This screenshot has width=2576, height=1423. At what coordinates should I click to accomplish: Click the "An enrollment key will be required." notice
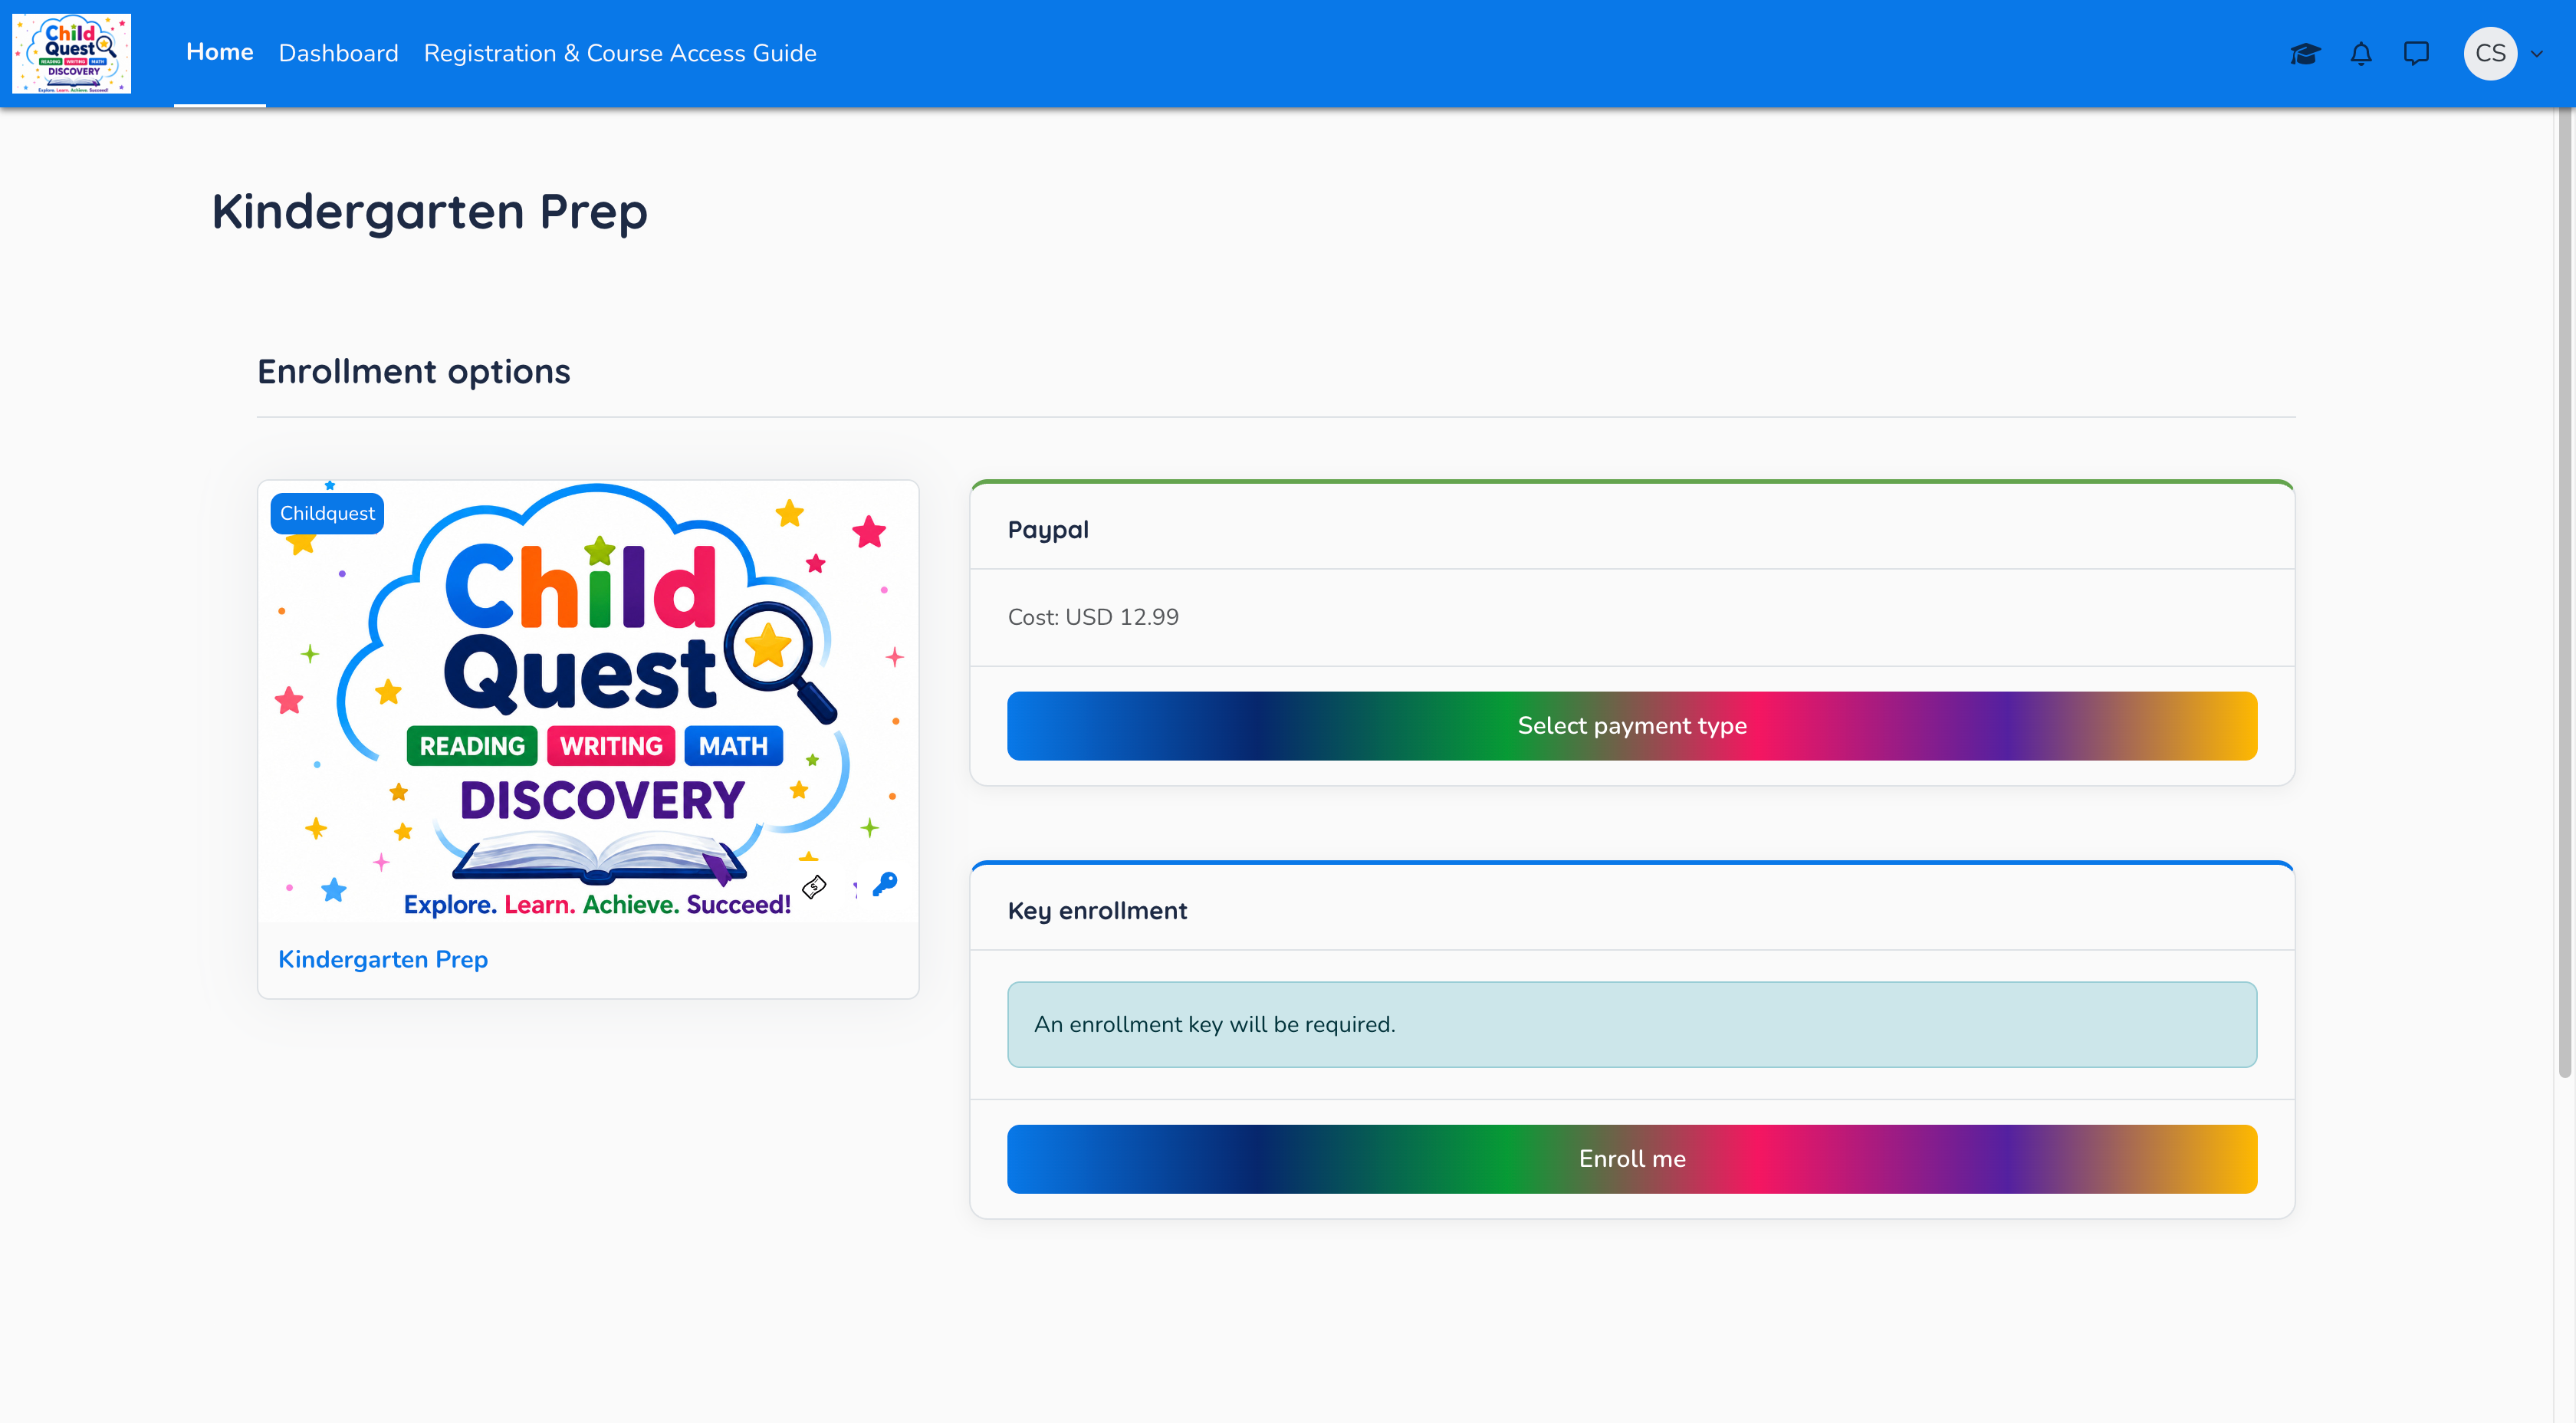1632,1024
